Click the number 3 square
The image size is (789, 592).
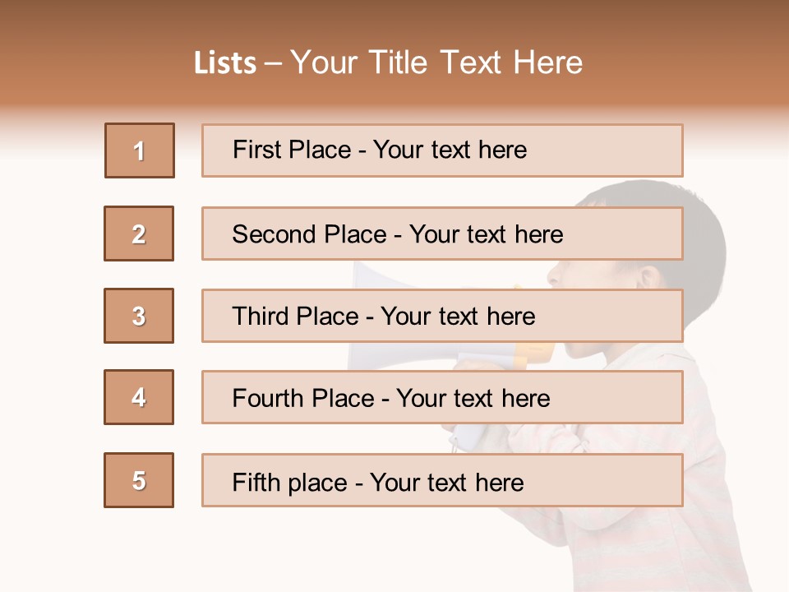(x=139, y=316)
